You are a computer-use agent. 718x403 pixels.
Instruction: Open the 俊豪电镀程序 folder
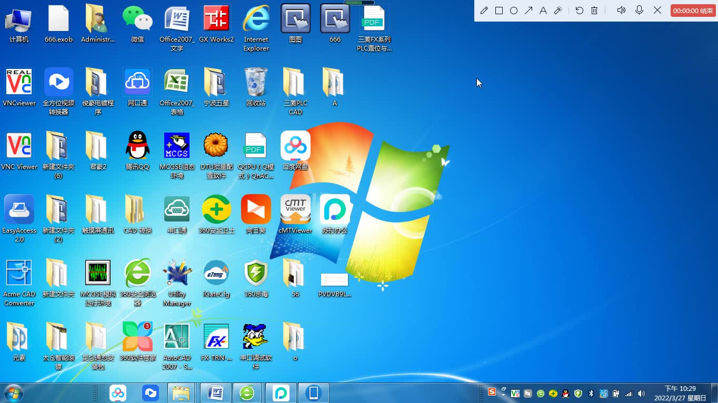click(98, 92)
